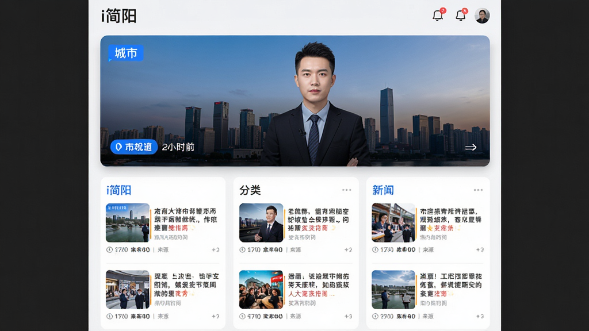Viewport: 589px width, 331px height.
Task: Click the 2小时前 timestamp on the banner
Action: pyautogui.click(x=178, y=147)
